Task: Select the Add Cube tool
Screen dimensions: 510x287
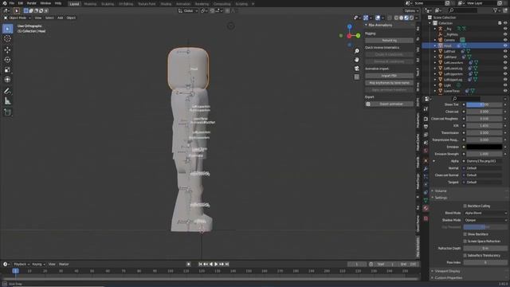Action: pyautogui.click(x=7, y=112)
